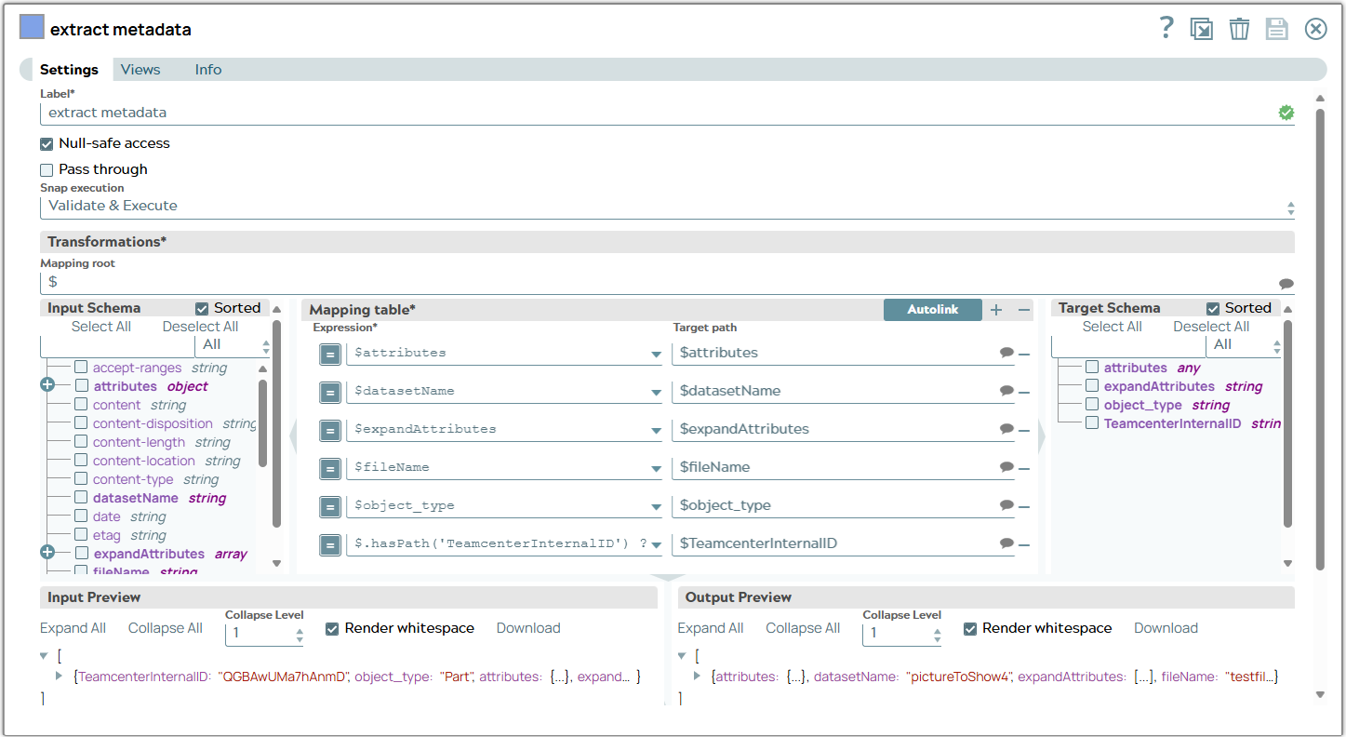Select the Settings tab
This screenshot has height=737, width=1346.
pos(69,70)
